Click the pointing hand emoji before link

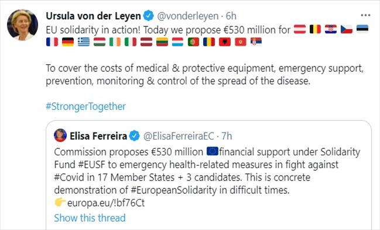60,202
